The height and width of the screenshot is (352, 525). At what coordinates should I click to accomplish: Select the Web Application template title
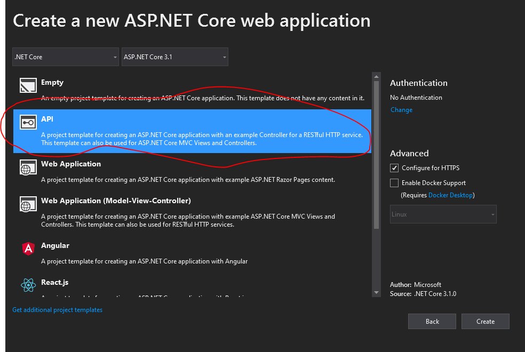tap(71, 164)
